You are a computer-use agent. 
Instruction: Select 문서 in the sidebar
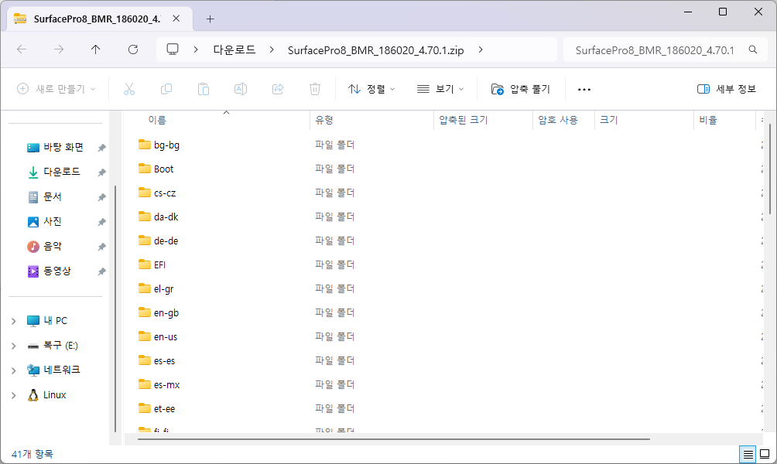52,196
